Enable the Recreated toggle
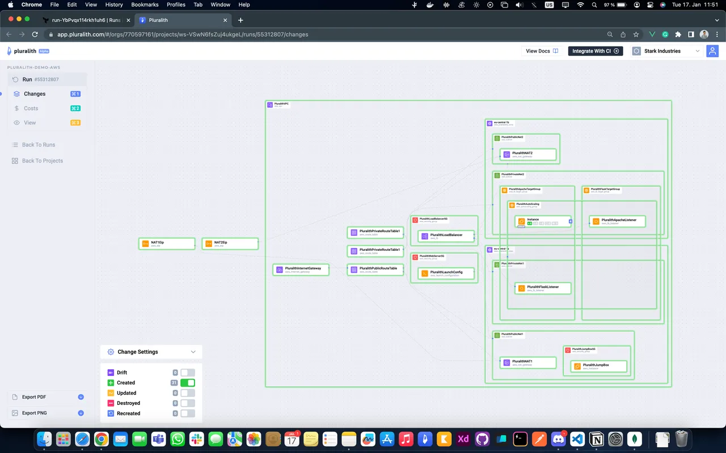Image resolution: width=726 pixels, height=453 pixels. tap(188, 413)
